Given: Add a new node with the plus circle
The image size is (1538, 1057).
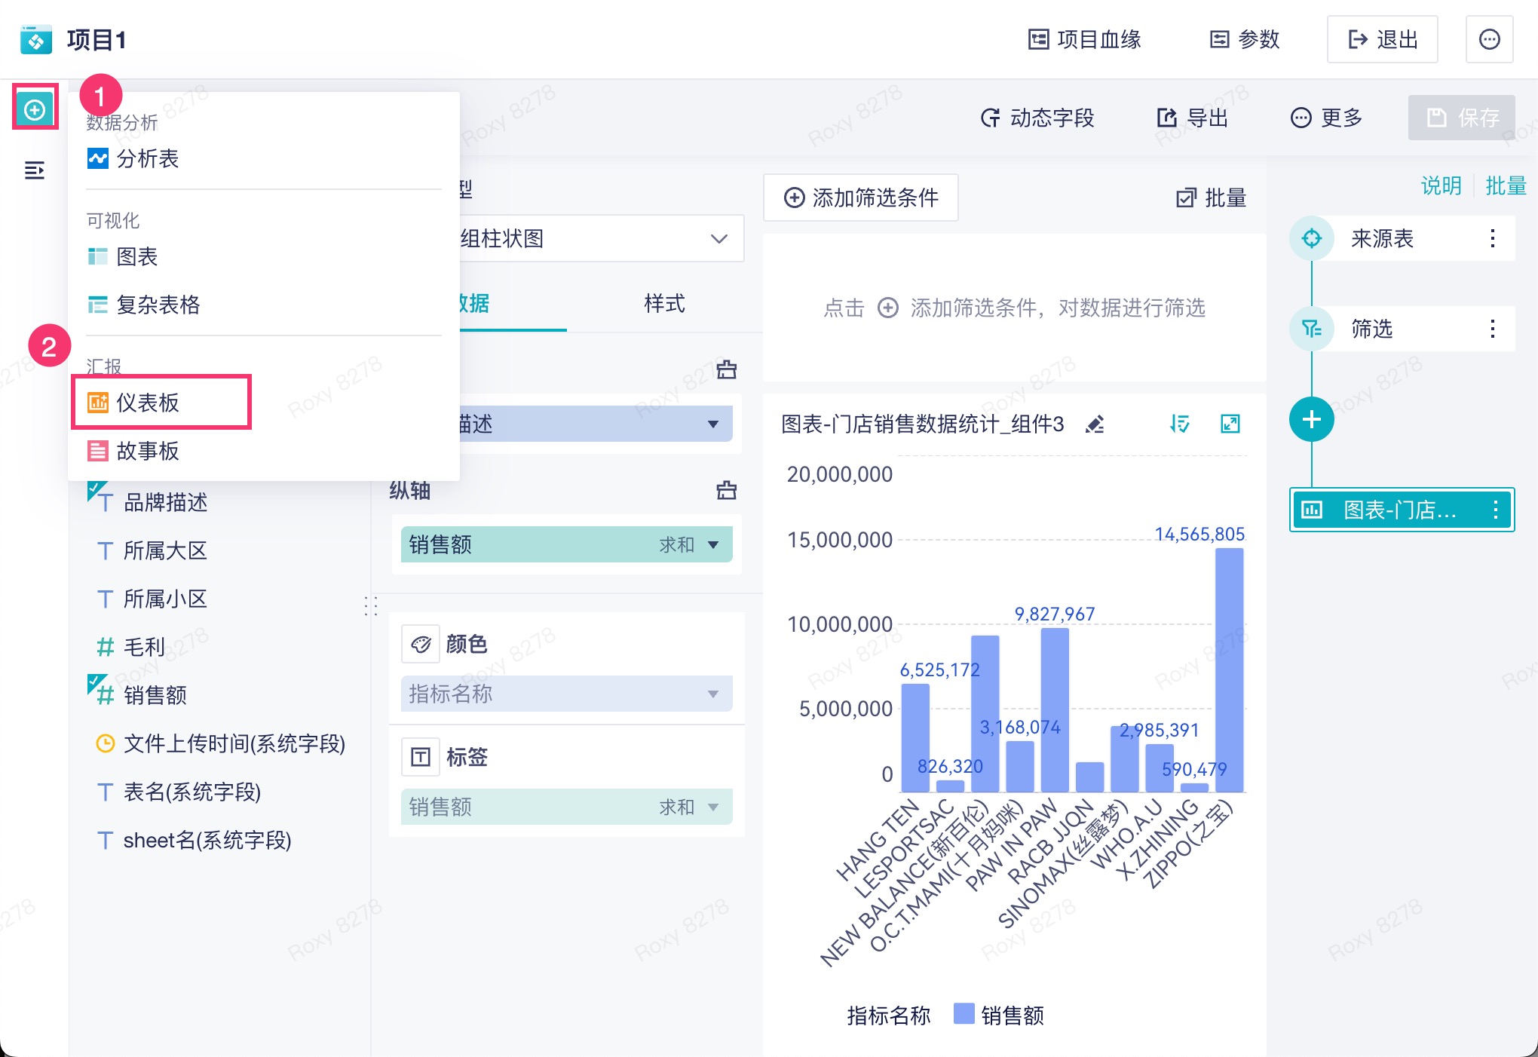Looking at the screenshot, I should point(1311,419).
